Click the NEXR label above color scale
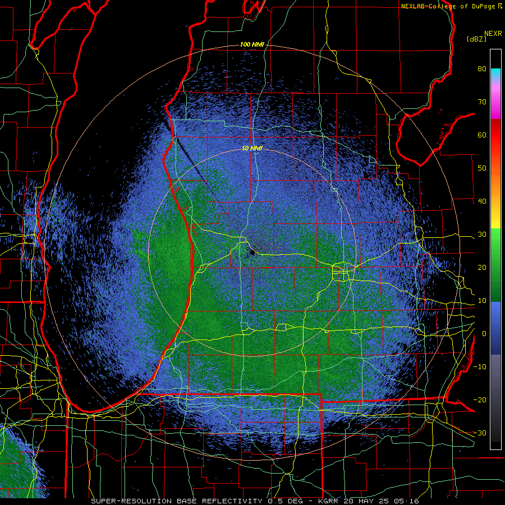The width and height of the screenshot is (505, 505). click(x=493, y=34)
